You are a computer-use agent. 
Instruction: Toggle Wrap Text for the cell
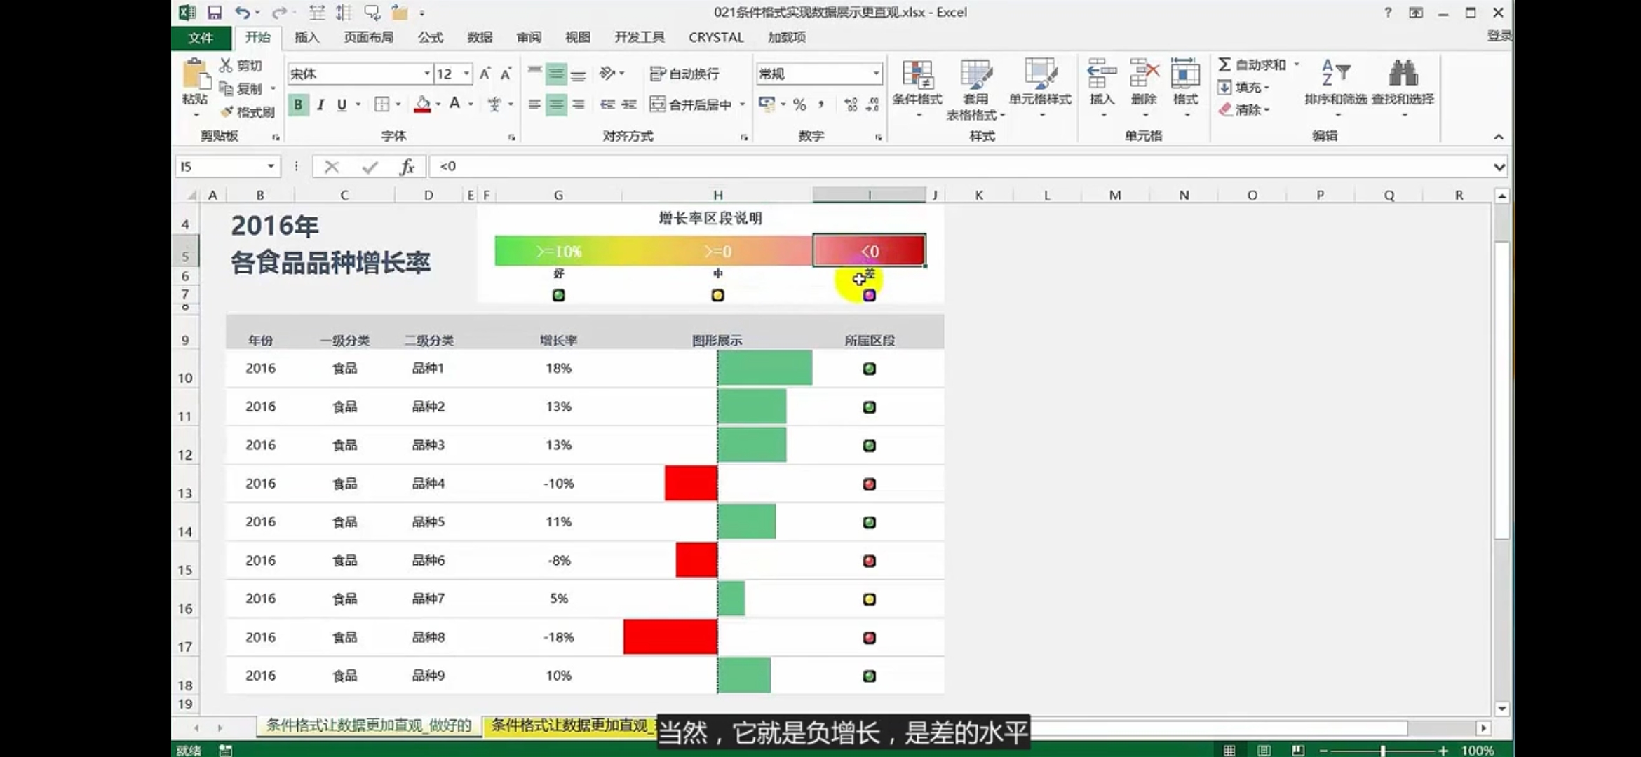point(684,74)
